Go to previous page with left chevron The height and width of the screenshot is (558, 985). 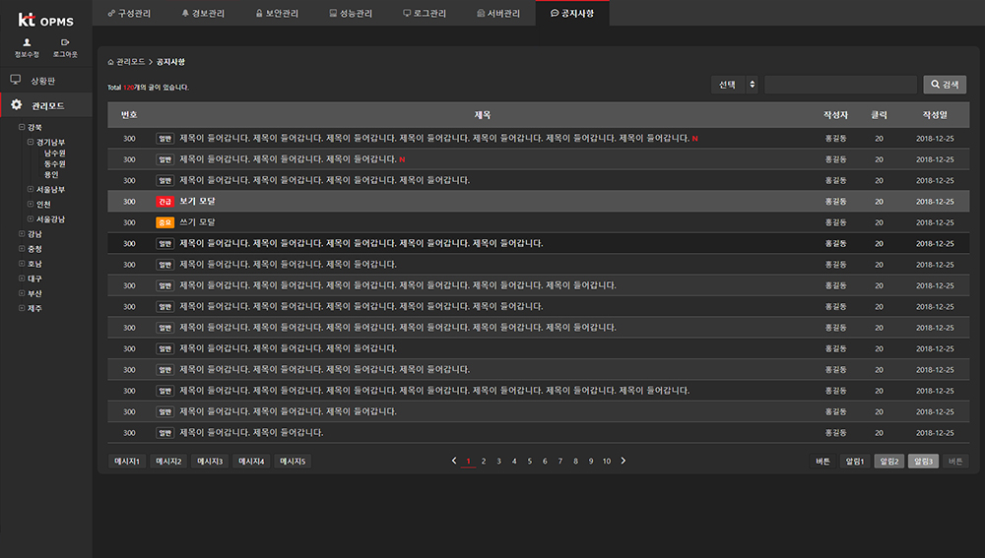coord(454,461)
